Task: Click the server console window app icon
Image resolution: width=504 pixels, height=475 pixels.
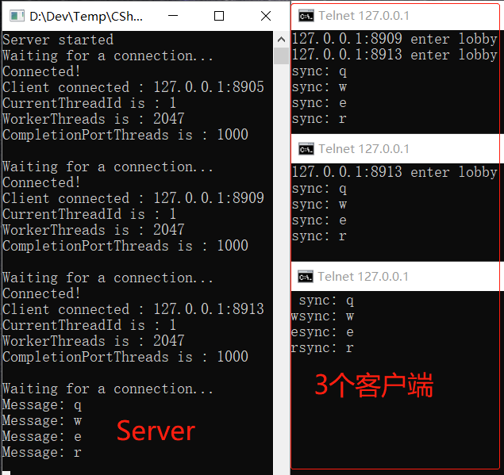Action: click(17, 16)
